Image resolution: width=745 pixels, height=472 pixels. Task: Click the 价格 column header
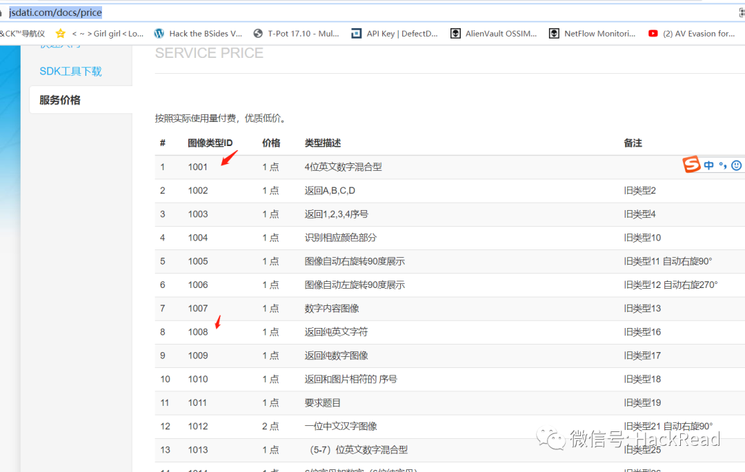point(271,143)
